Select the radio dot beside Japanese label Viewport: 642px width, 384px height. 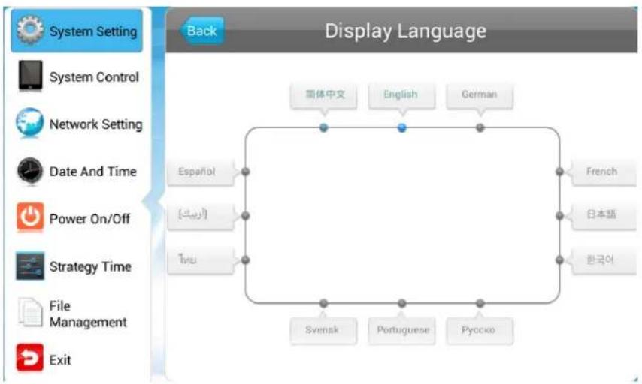[x=560, y=216]
